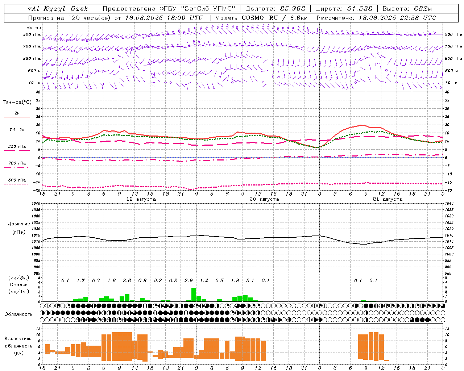The height and width of the screenshot is (371, 464).
Task: Click the rAl_Kyzyl-Ozek station title
Action: coord(58,9)
